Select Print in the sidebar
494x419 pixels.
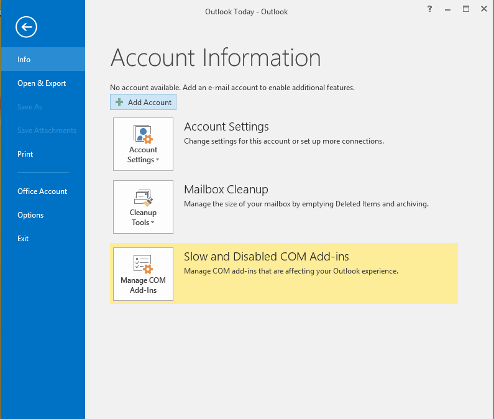tap(43, 154)
